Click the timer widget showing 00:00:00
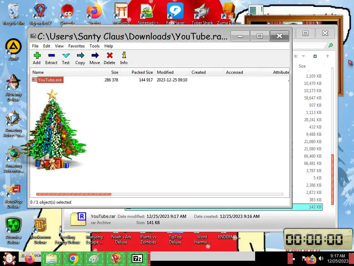354x266 pixels. click(x=318, y=239)
